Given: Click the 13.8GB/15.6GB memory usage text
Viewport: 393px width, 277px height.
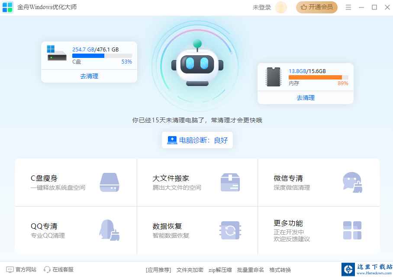Looking at the screenshot, I should pyautogui.click(x=307, y=71).
